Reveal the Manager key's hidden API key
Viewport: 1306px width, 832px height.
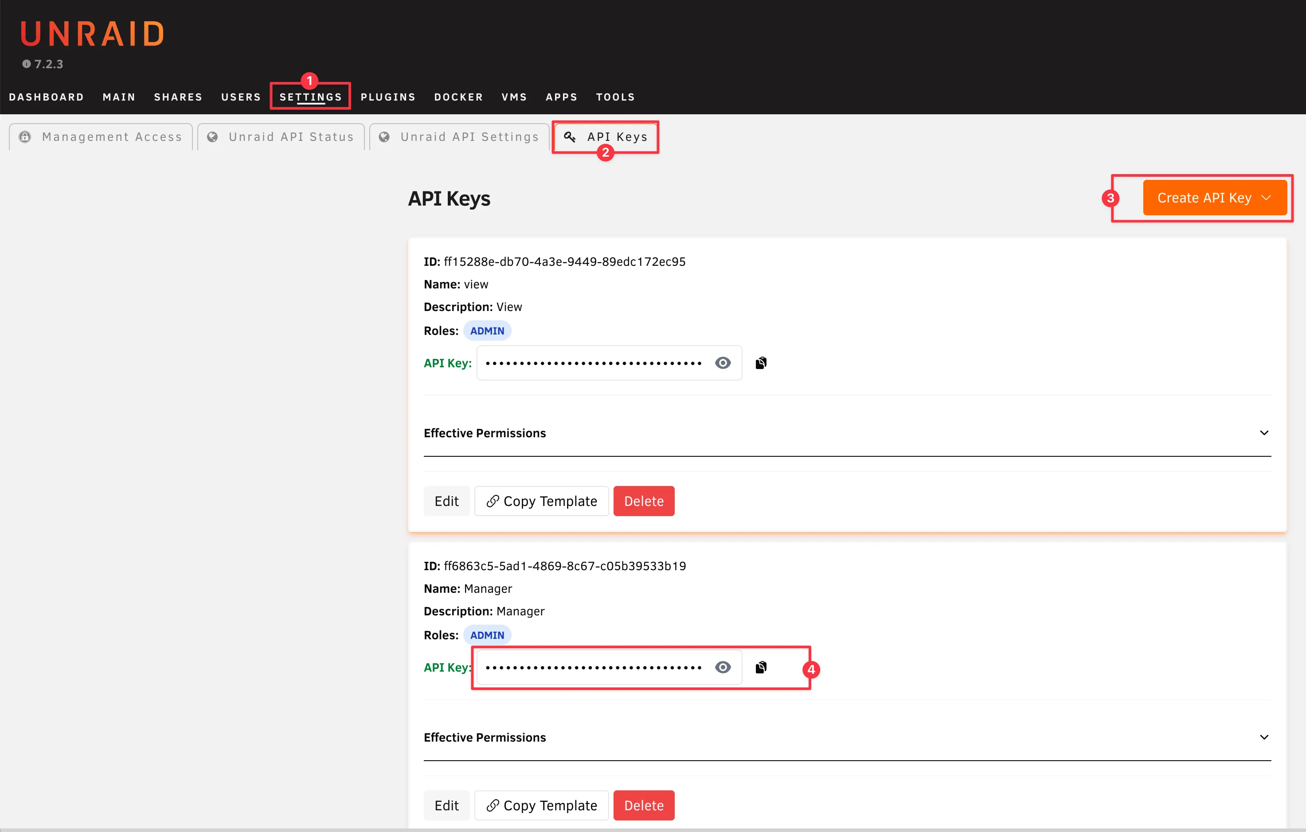[723, 667]
